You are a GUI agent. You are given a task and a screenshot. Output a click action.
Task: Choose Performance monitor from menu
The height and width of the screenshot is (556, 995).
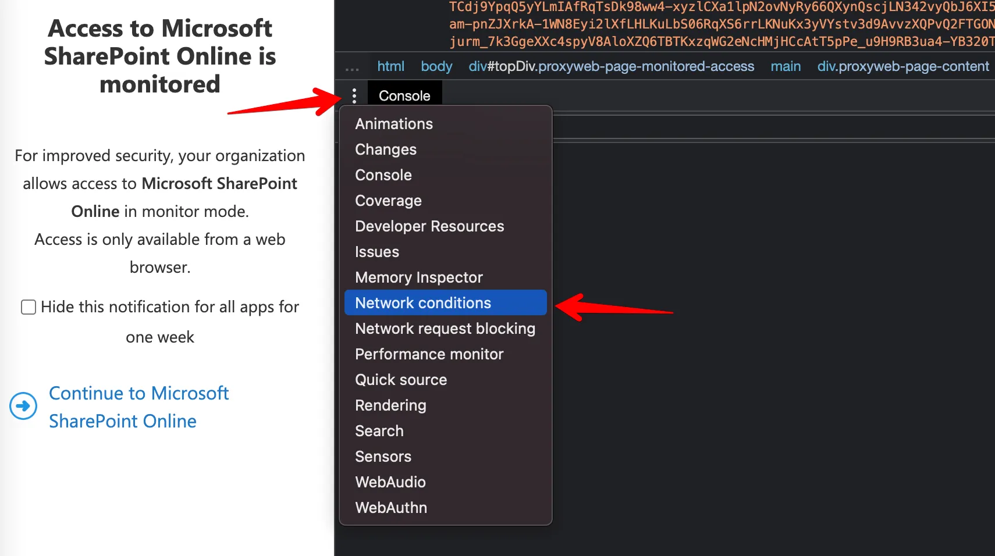click(429, 354)
